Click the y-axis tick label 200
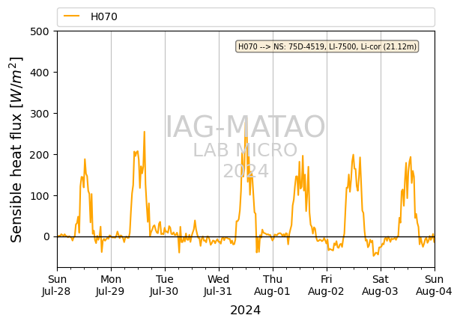The image size is (460, 324). [39, 155]
